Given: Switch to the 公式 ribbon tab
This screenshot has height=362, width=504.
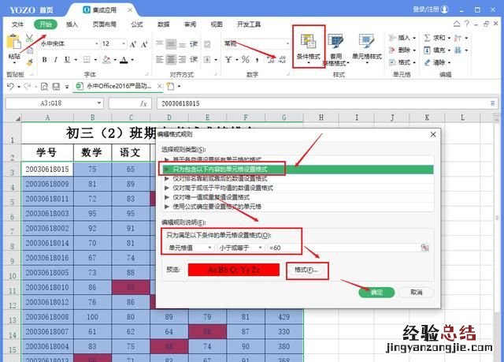Looking at the screenshot, I should 137,24.
